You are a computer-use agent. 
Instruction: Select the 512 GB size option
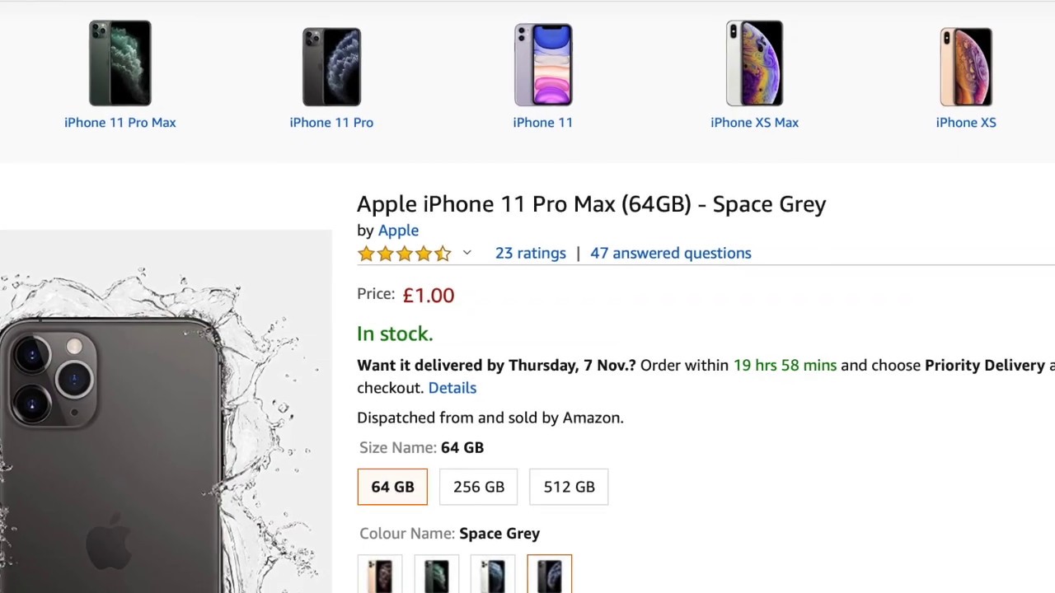[x=569, y=487]
